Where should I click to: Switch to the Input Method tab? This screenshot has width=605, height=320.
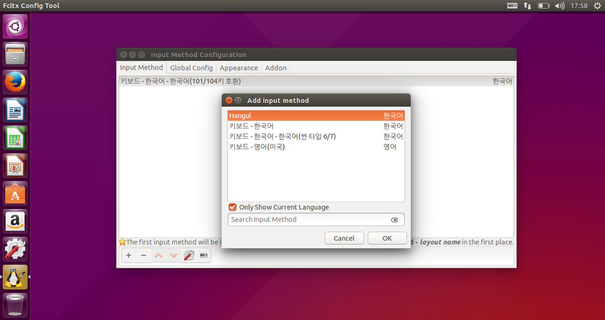141,68
